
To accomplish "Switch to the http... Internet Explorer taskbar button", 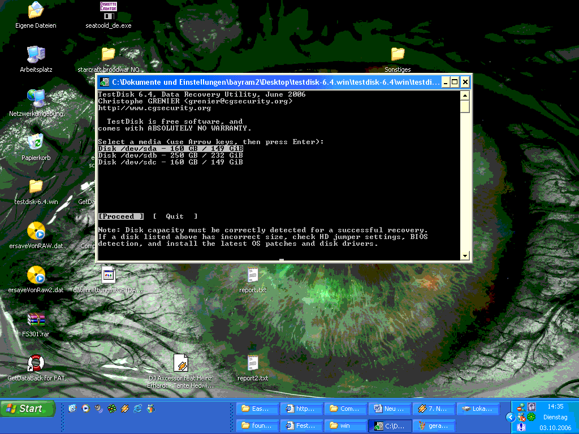I will (302, 409).
